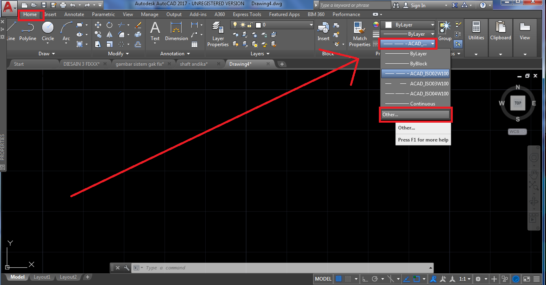Select the Arc drawing tool
546x285 pixels.
coord(66,31)
